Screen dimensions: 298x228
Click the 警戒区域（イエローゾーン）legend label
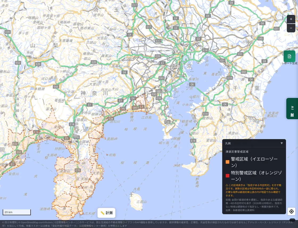coord(254,162)
